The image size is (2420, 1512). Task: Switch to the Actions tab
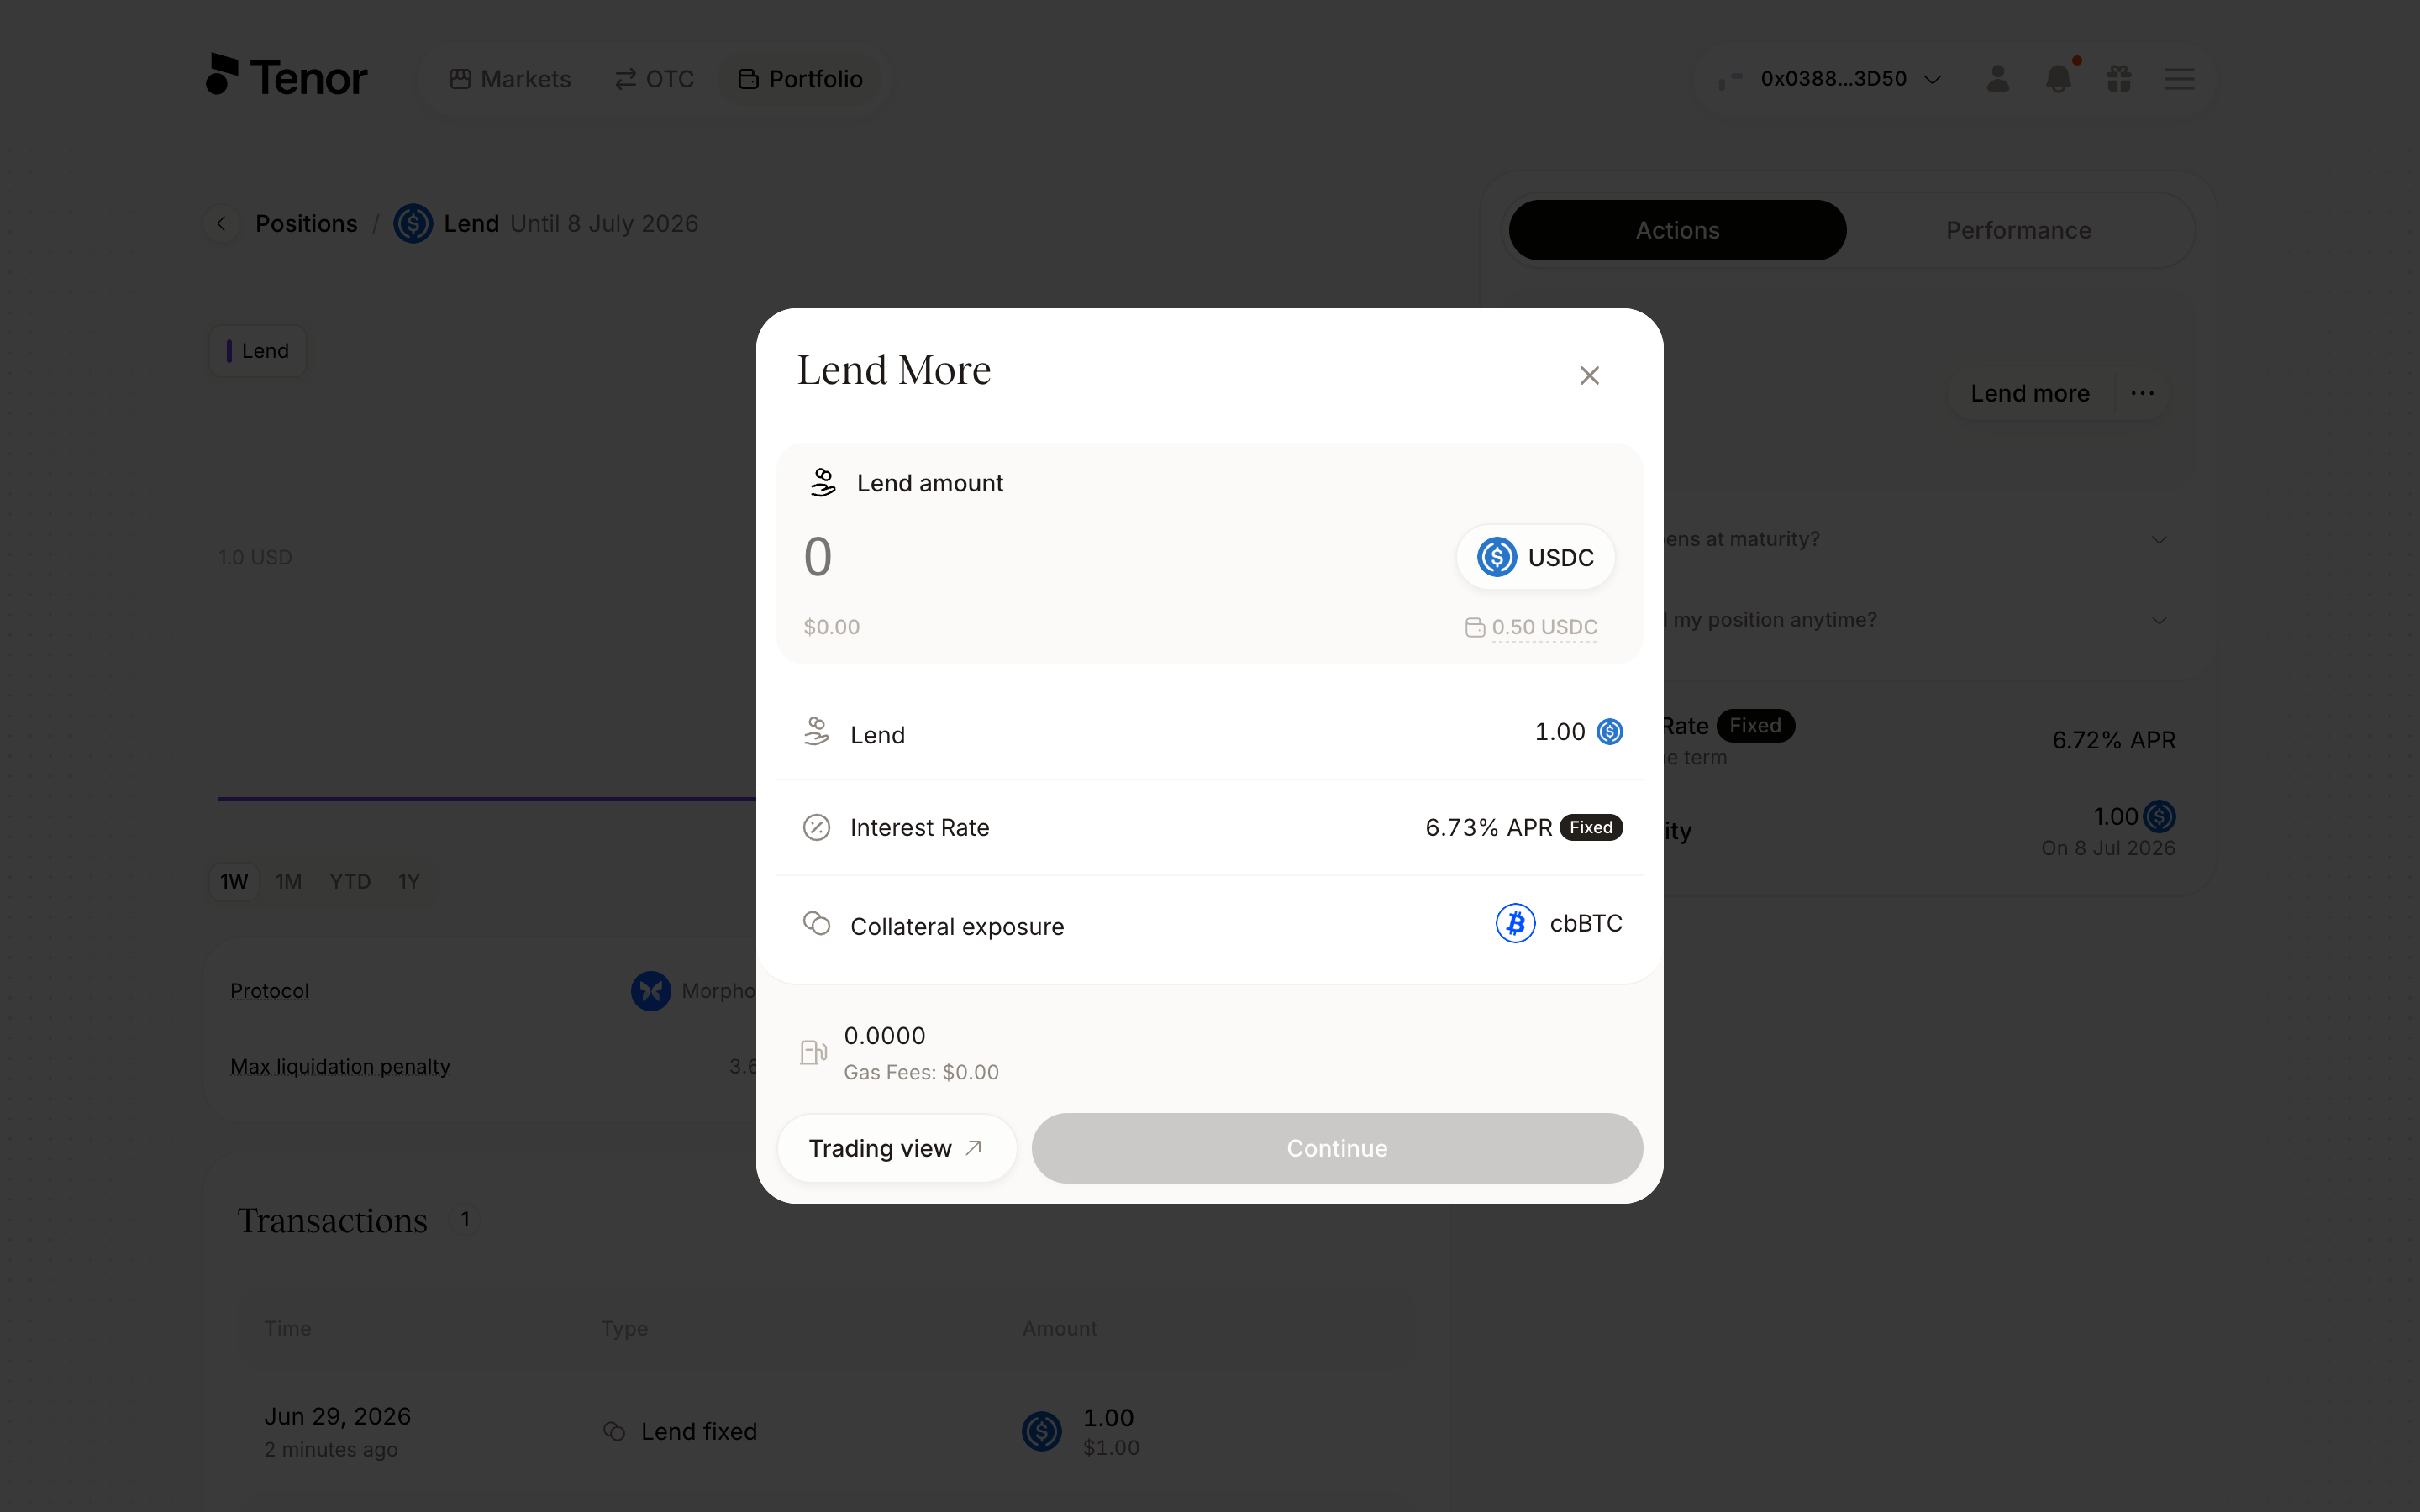1677,230
